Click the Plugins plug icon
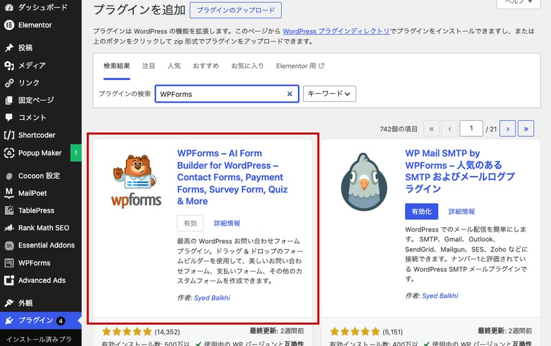551x346 pixels. [9, 320]
